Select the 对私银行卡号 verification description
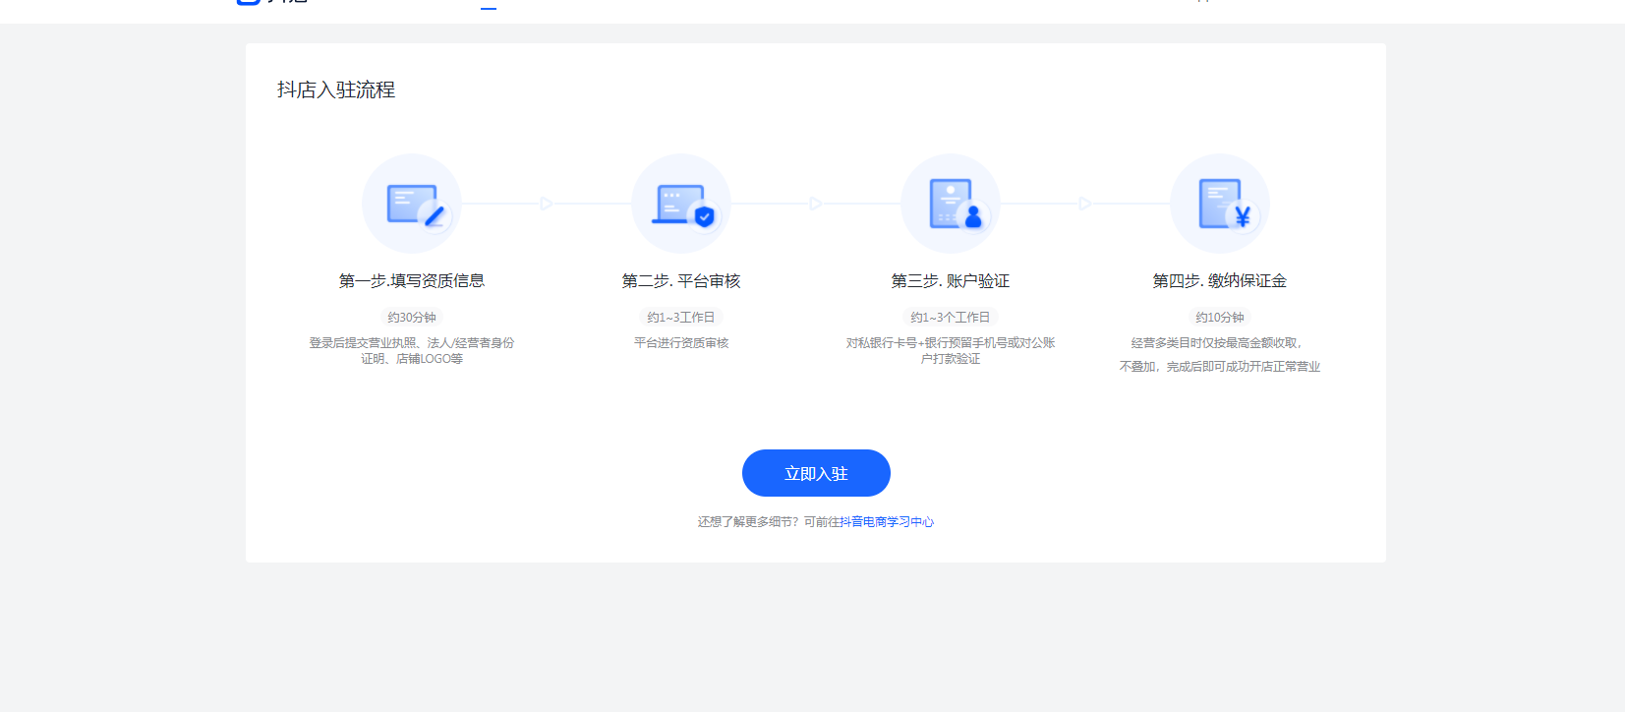 point(951,351)
